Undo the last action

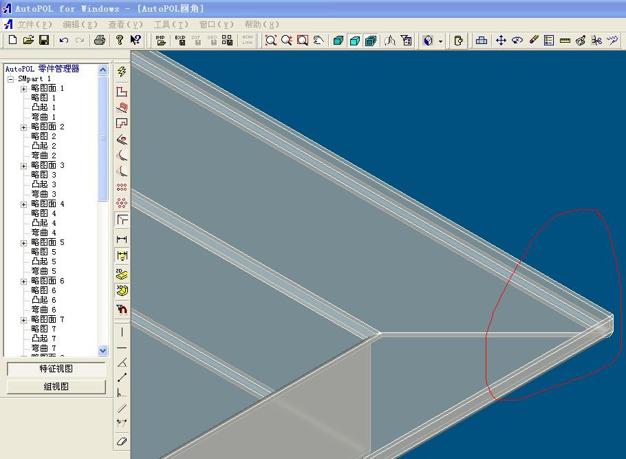[64, 40]
